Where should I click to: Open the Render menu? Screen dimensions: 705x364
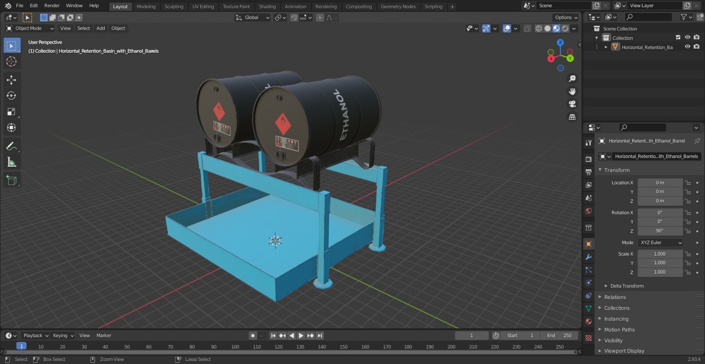pos(52,6)
